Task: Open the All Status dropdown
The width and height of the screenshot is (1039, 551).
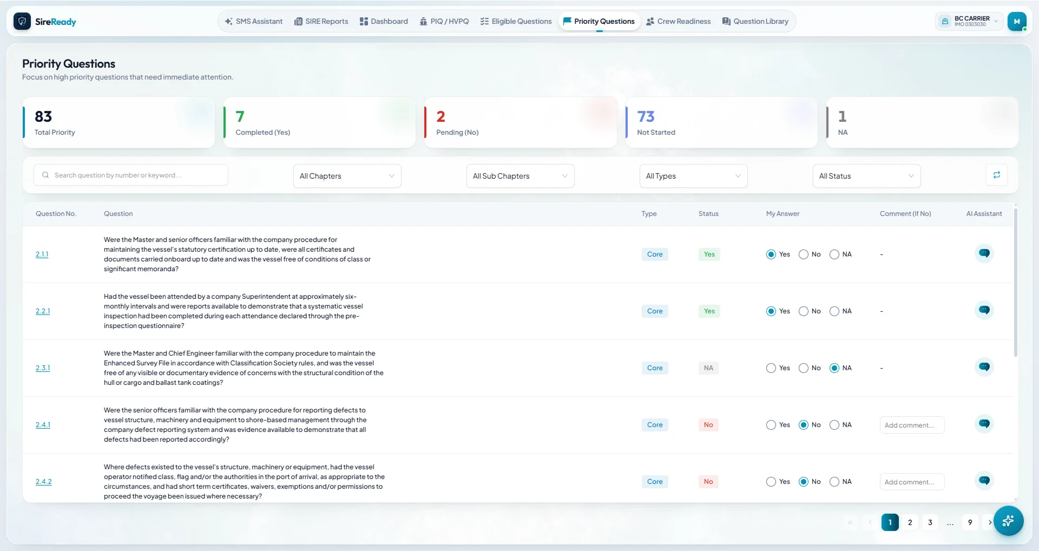Action: pyautogui.click(x=866, y=176)
